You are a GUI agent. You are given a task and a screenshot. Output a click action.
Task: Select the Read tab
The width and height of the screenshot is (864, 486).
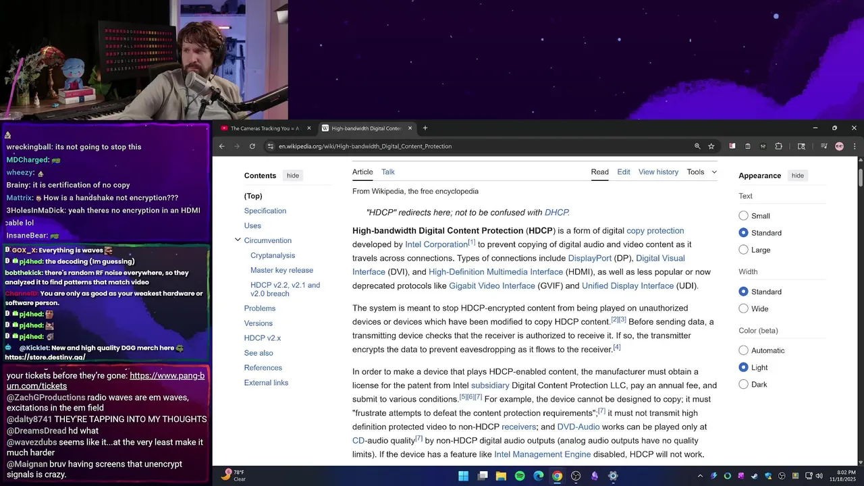(x=600, y=172)
